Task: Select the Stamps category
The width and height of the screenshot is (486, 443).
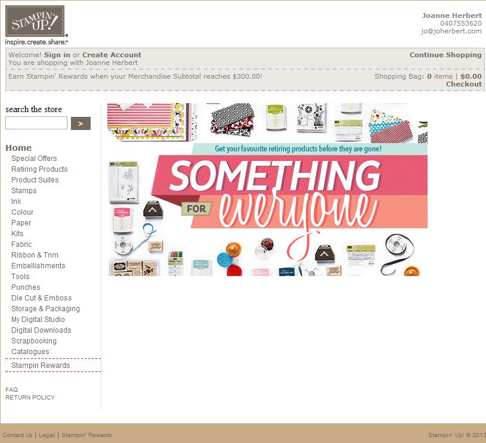Action: click(x=24, y=191)
